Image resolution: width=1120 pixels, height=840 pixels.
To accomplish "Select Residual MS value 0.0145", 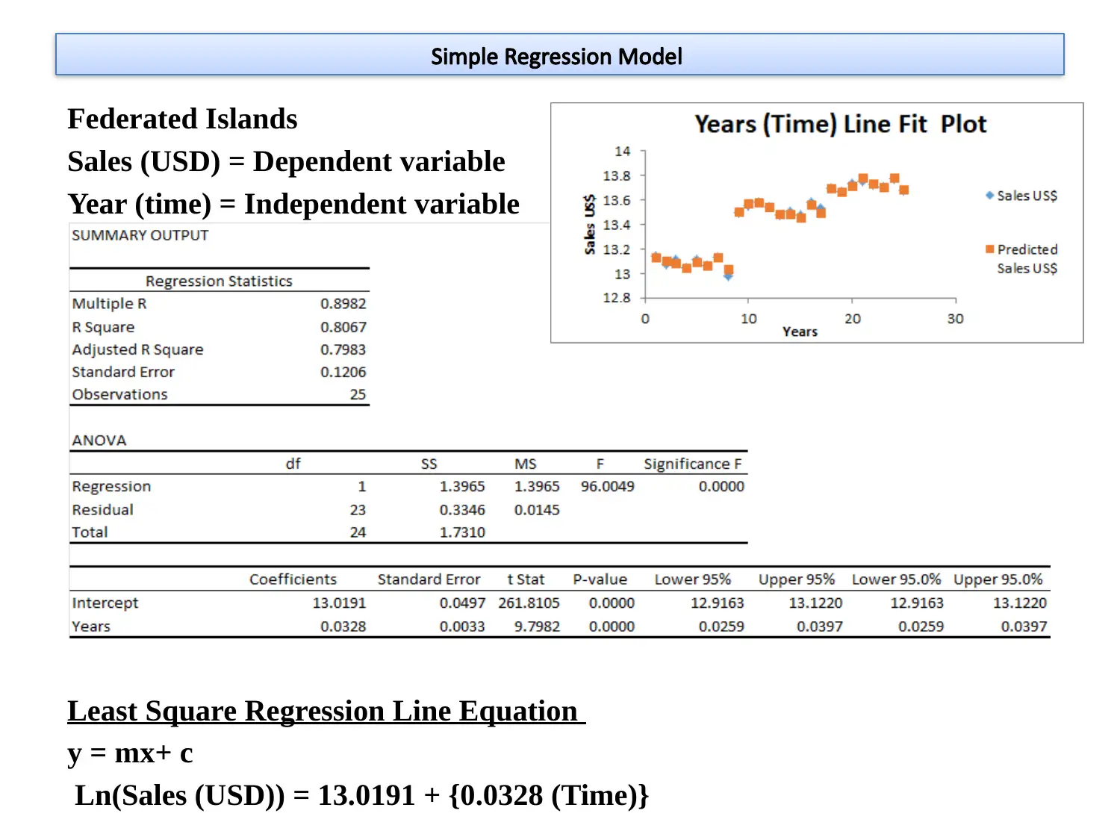I will point(537,510).
